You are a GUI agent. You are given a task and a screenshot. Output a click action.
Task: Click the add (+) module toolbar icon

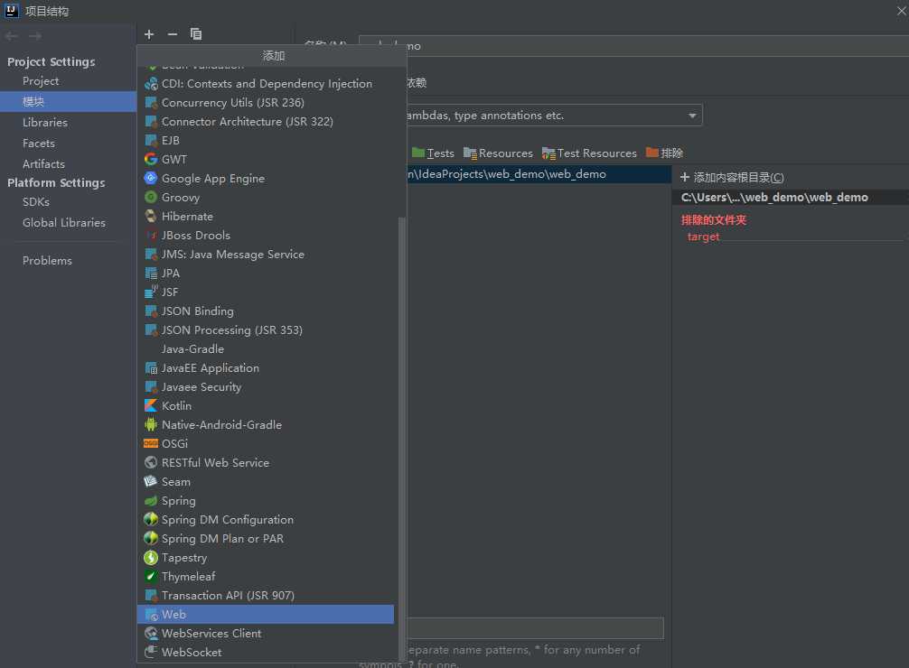(x=149, y=34)
